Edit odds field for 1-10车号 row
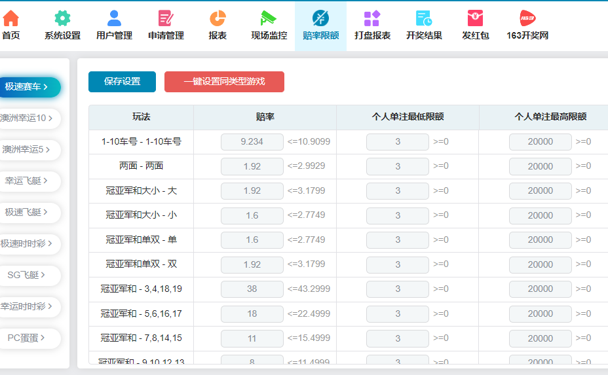The width and height of the screenshot is (608, 375). point(252,142)
